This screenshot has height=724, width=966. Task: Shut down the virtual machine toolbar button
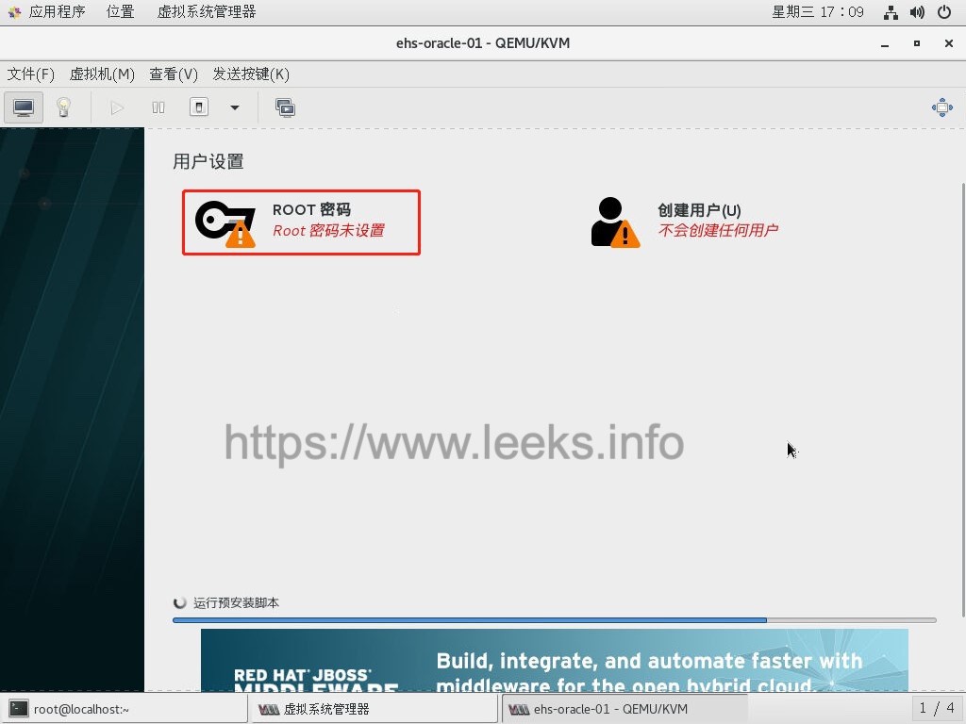click(x=199, y=107)
